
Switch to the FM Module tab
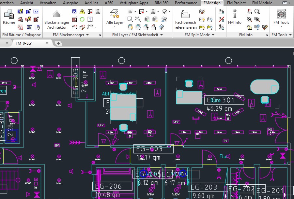pyautogui.click(x=262, y=3)
